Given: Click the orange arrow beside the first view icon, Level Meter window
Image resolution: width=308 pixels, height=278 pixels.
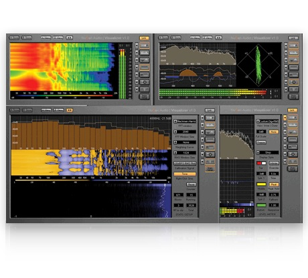Looking at the screenshot, I should tap(285, 118).
